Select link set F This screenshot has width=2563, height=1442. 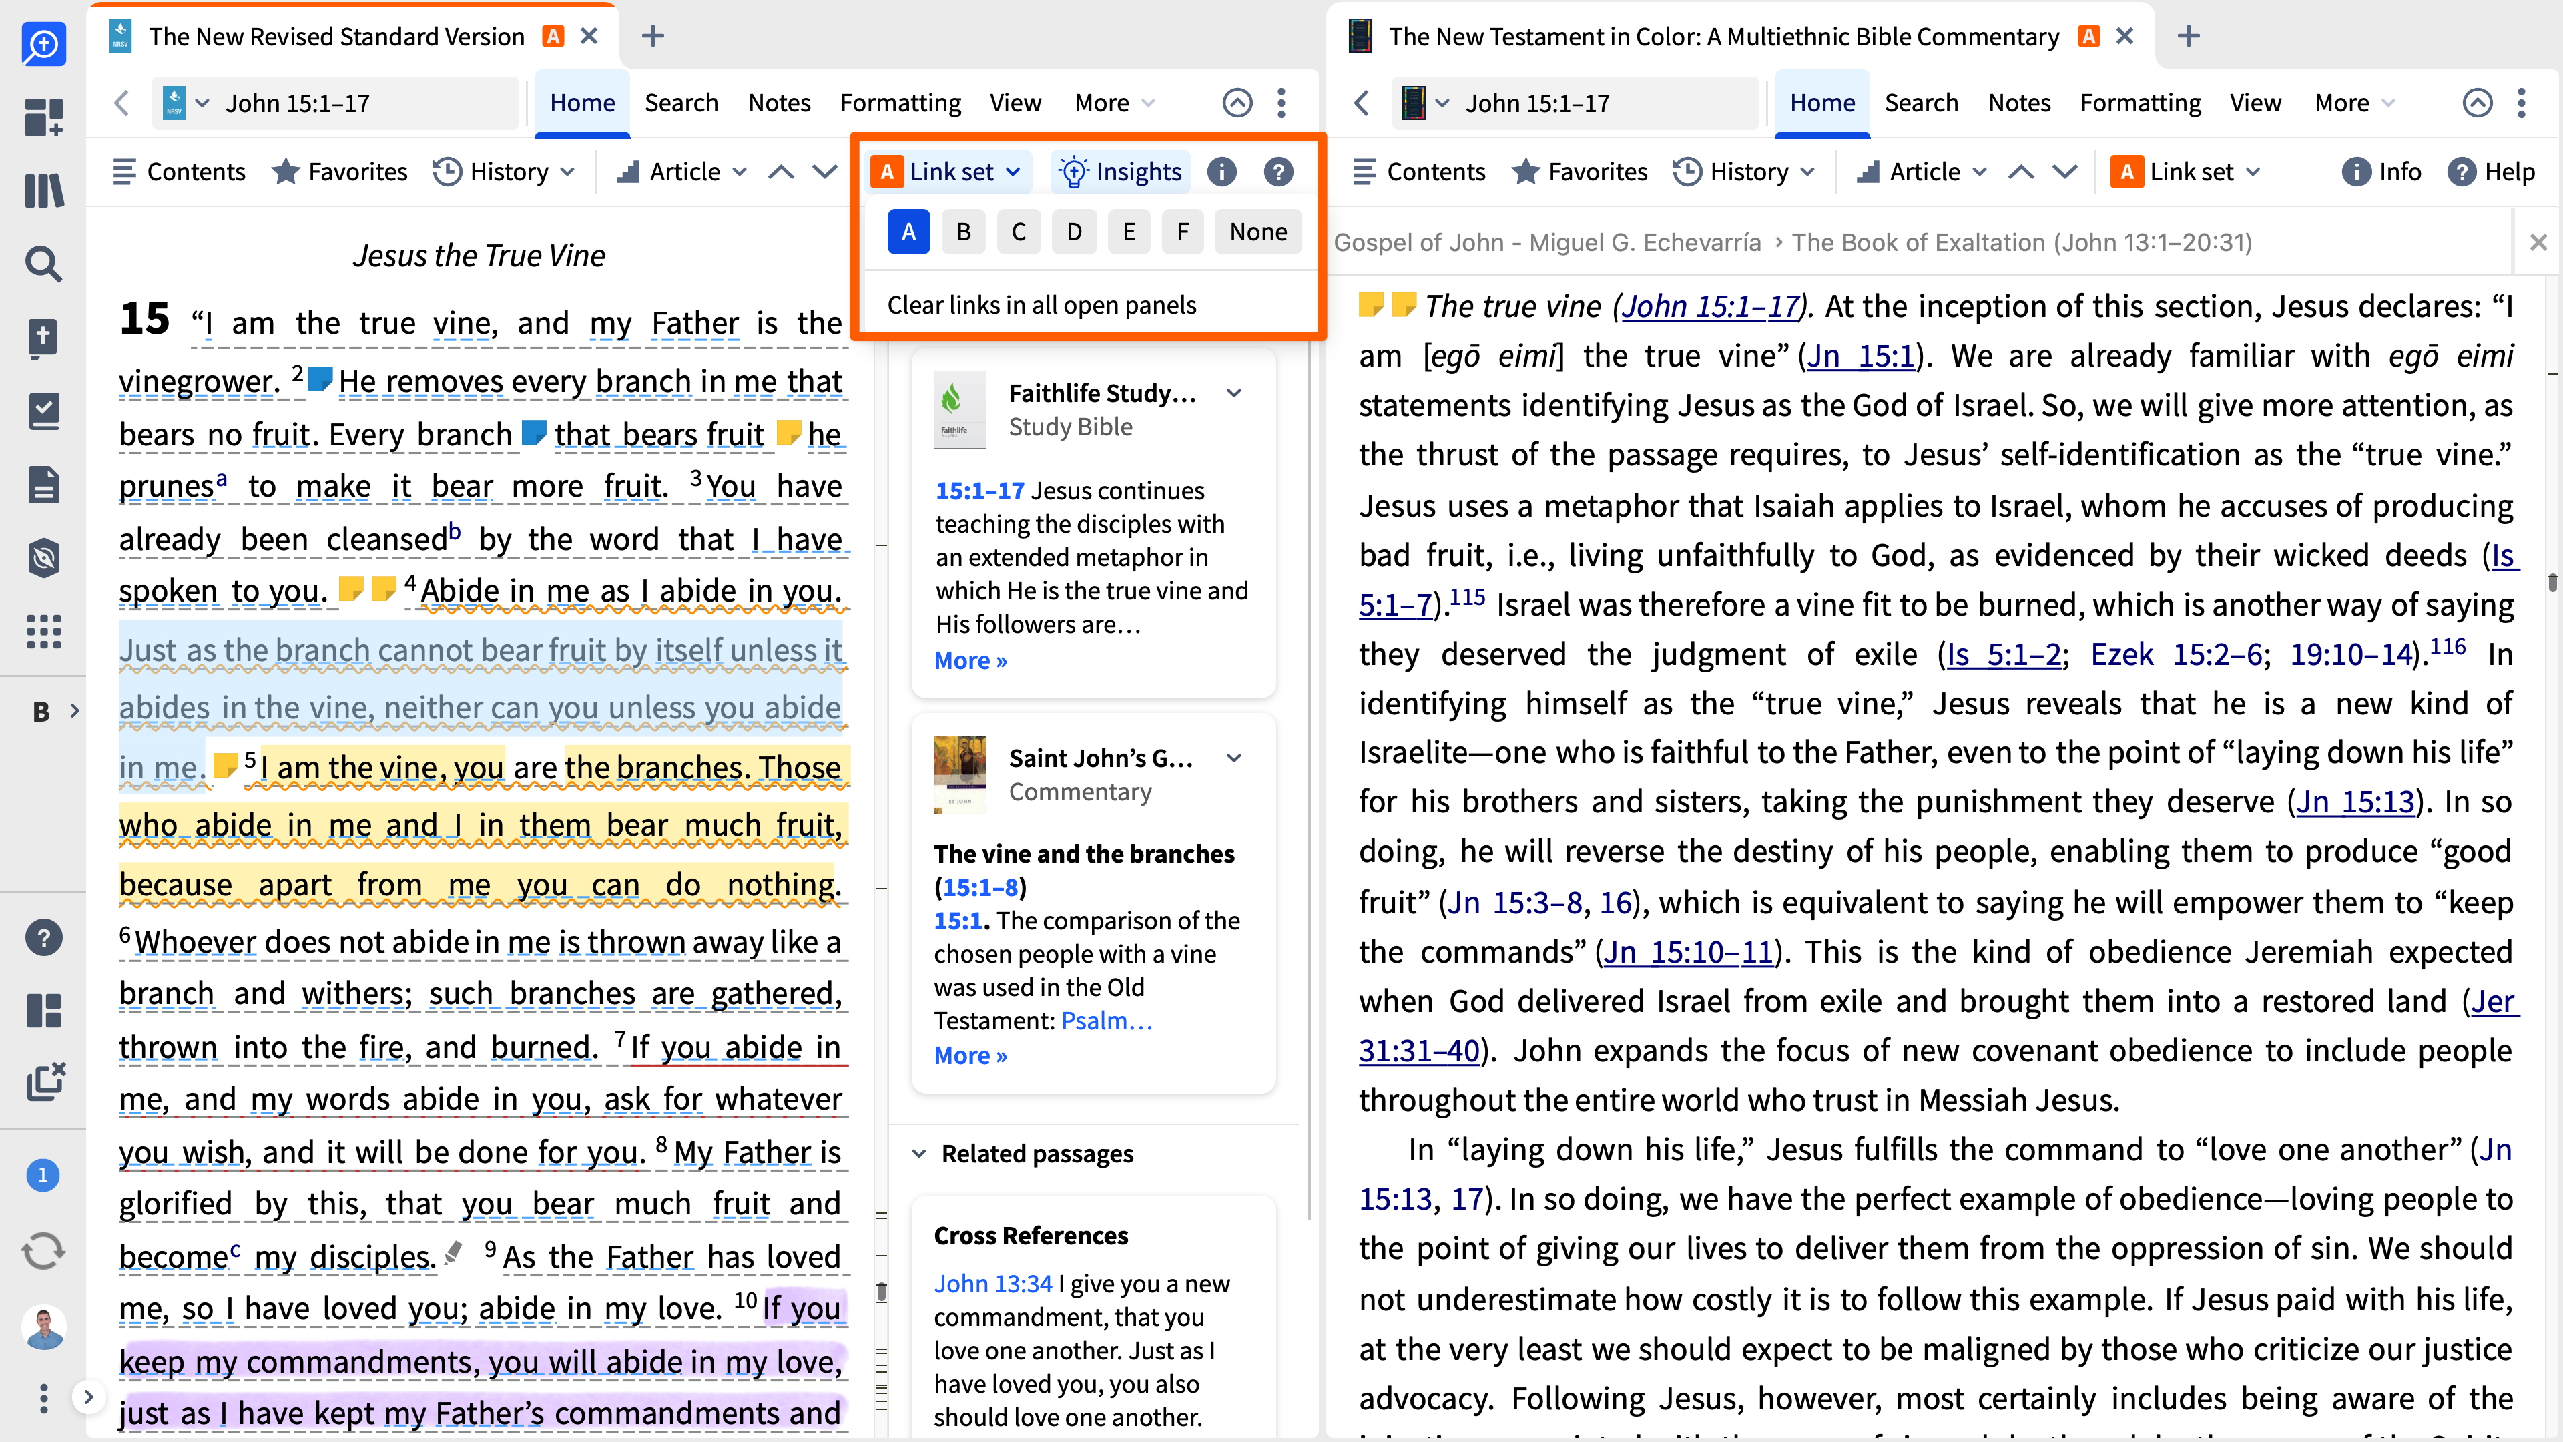tap(1183, 232)
